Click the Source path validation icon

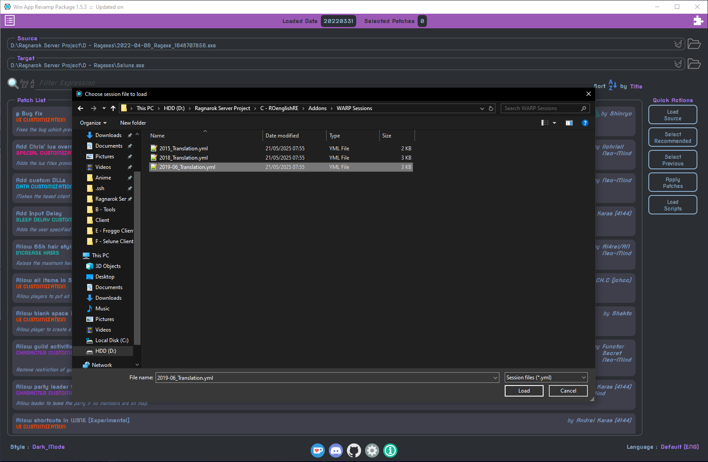[x=678, y=44]
